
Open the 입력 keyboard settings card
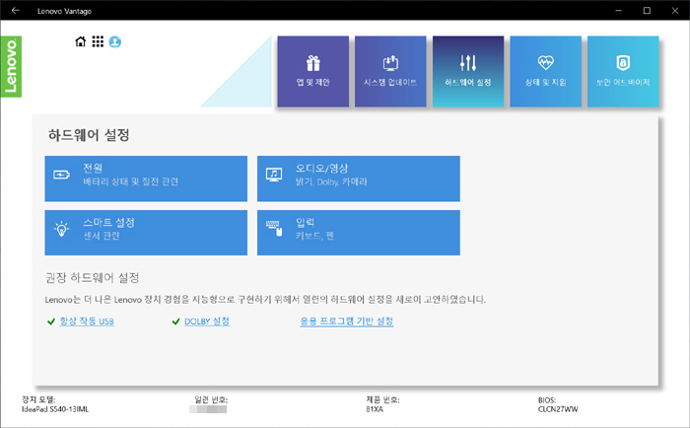[359, 233]
